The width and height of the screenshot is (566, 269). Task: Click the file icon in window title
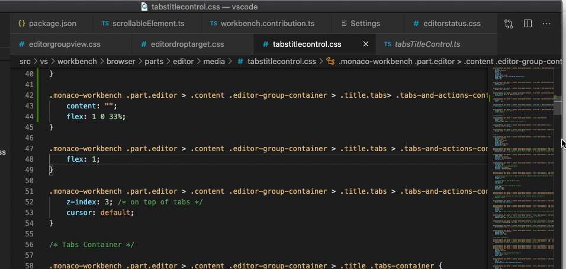coord(144,6)
